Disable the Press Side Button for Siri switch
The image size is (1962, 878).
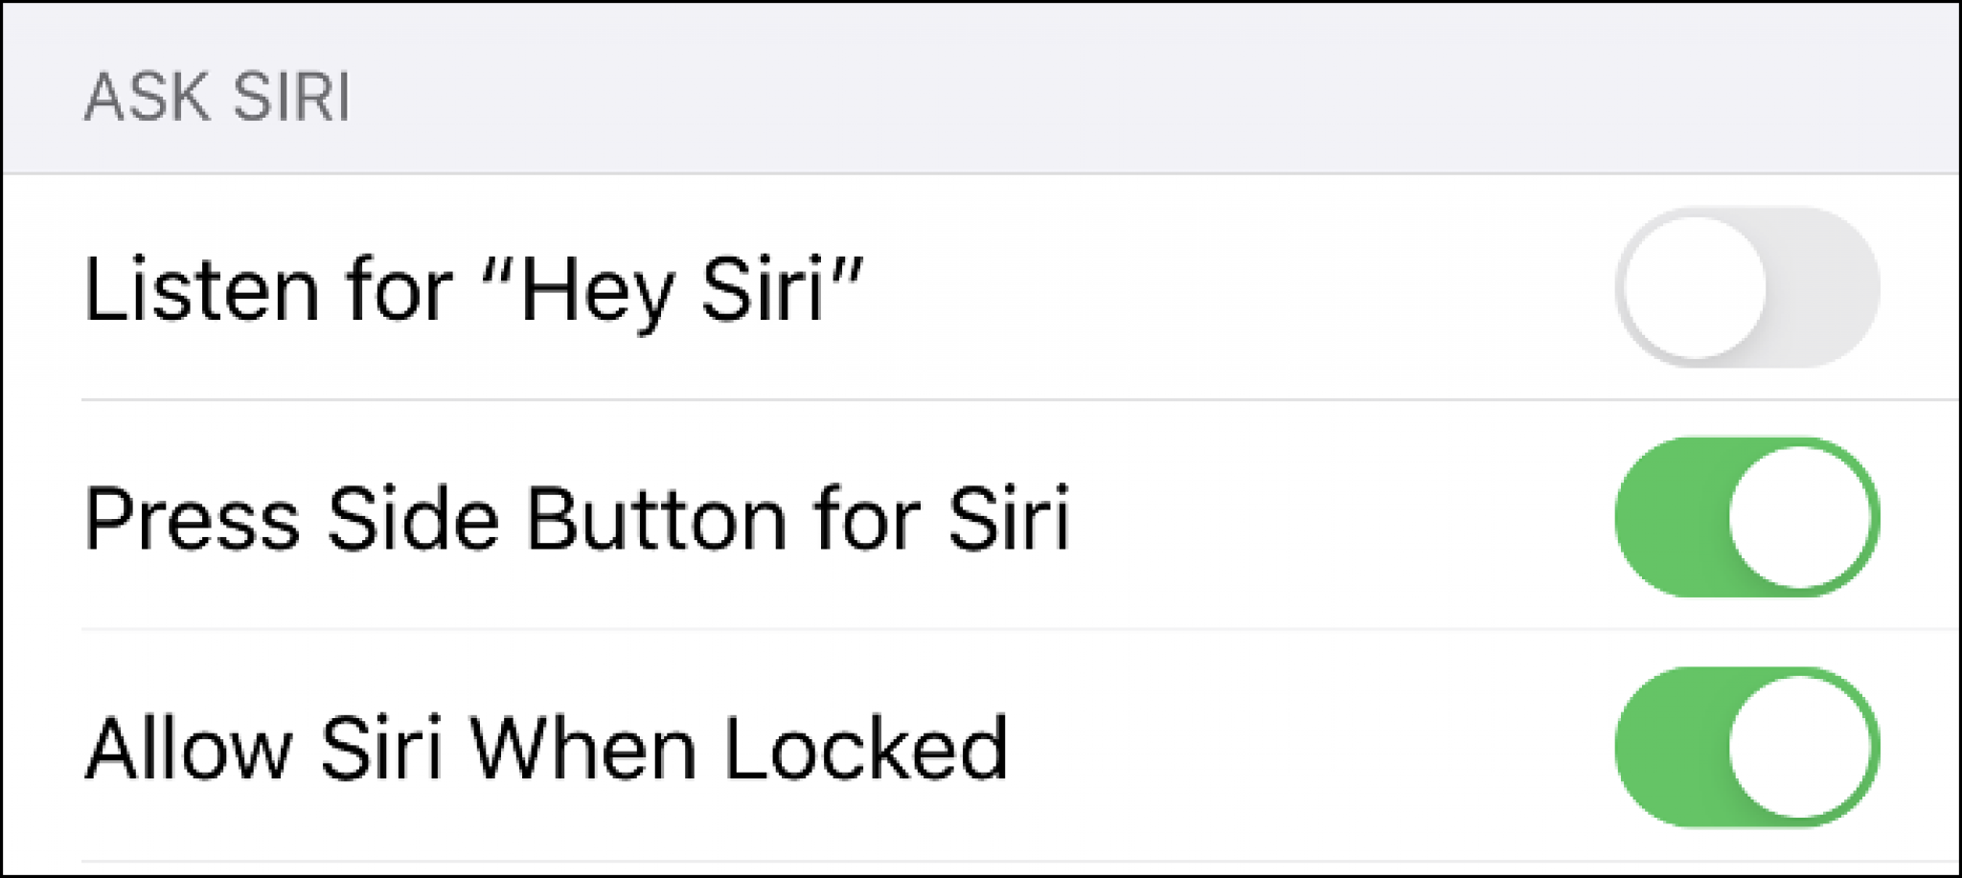coord(1746,517)
